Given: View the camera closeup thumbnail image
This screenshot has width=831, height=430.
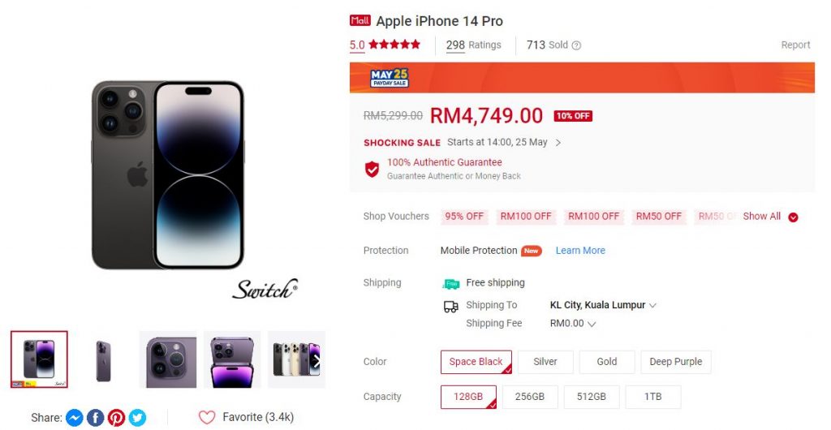Looking at the screenshot, I should point(167,359).
